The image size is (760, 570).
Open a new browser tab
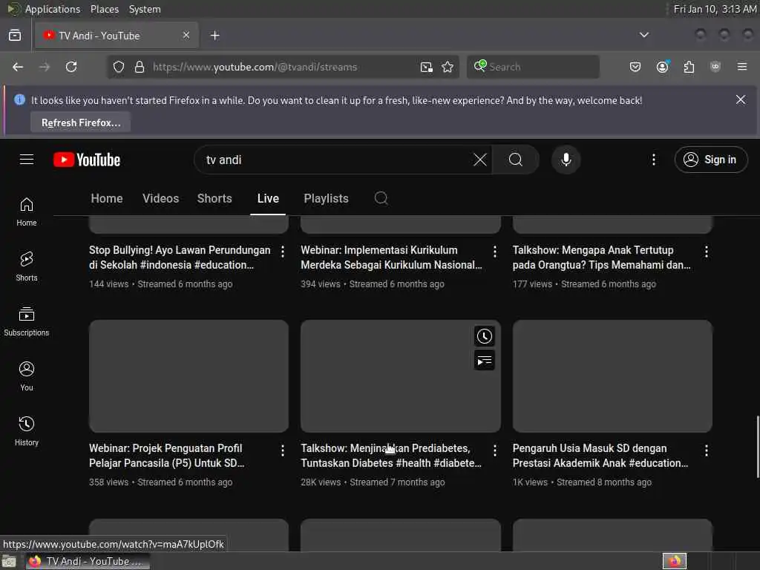(x=214, y=36)
